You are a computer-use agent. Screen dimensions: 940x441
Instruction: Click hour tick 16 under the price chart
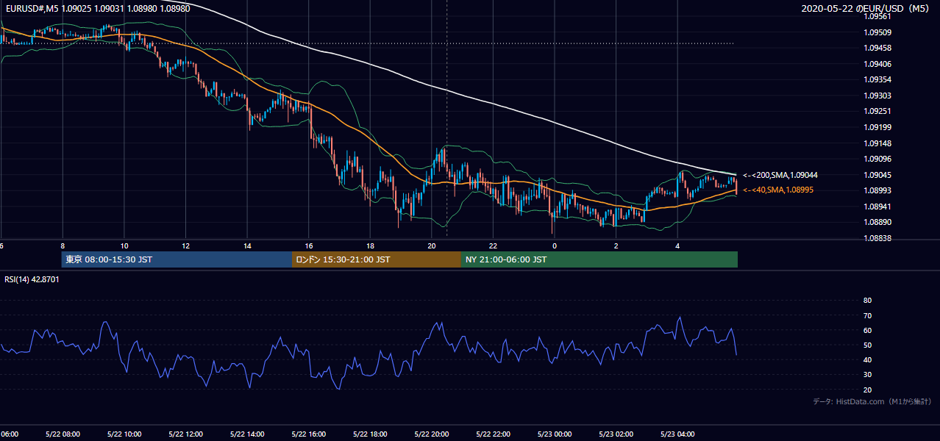click(309, 245)
